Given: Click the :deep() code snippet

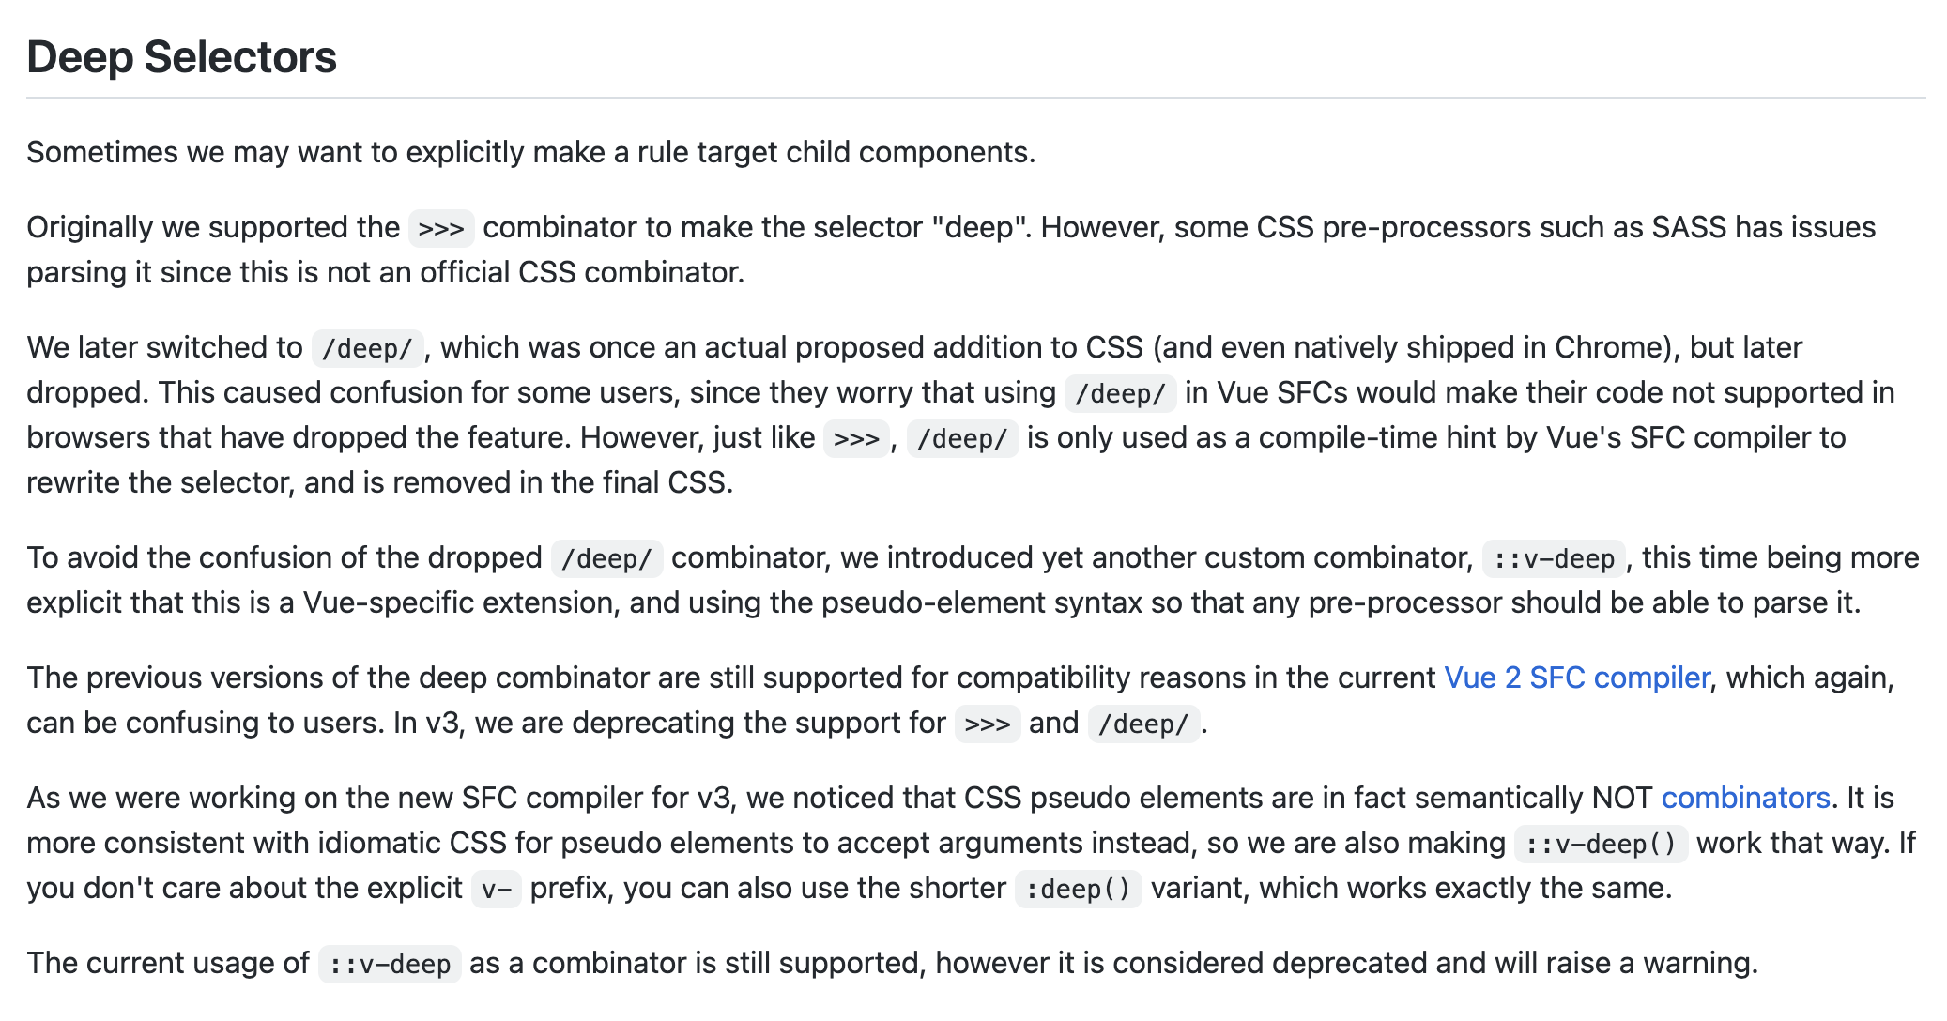Looking at the screenshot, I should pos(1078,889).
